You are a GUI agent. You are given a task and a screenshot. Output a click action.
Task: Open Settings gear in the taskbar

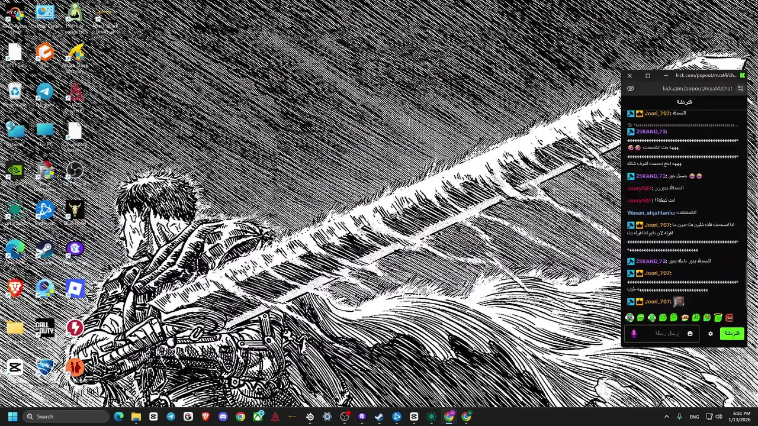[x=327, y=417]
